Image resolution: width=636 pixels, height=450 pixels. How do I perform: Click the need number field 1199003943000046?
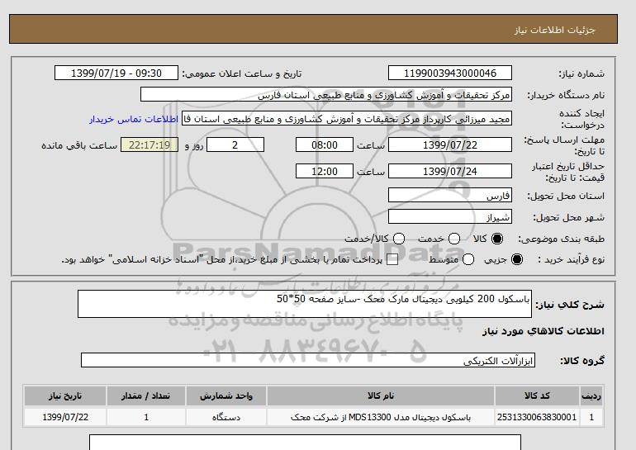pyautogui.click(x=450, y=73)
